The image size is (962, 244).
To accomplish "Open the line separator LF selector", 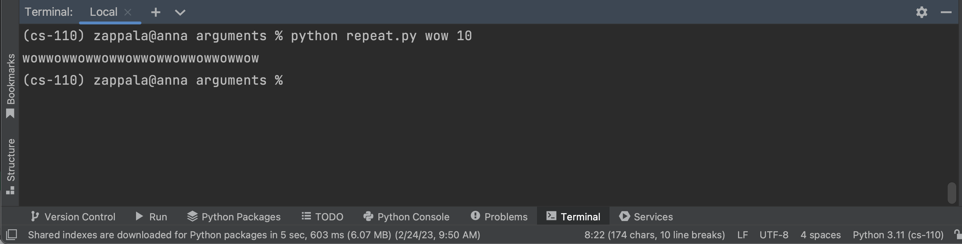I will tap(742, 235).
